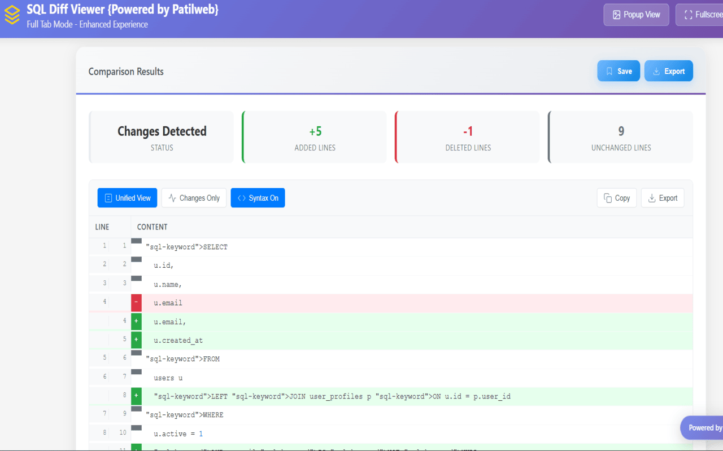
Task: Click the Changes Detected status card
Action: pyautogui.click(x=162, y=137)
